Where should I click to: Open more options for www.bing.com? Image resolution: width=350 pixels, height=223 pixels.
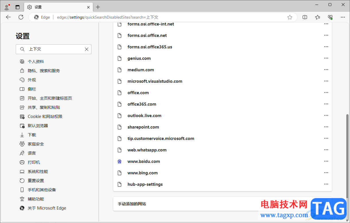[x=326, y=173]
